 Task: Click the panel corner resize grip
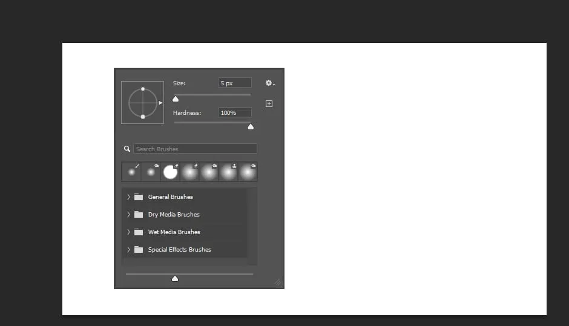[x=278, y=282]
